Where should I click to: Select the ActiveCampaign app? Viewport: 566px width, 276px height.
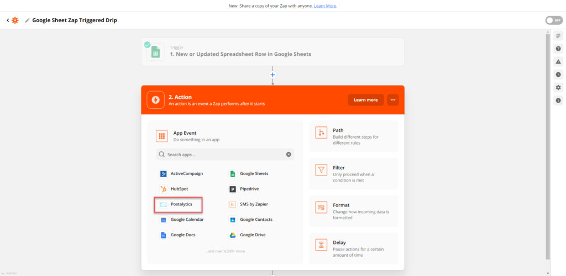coord(181,174)
